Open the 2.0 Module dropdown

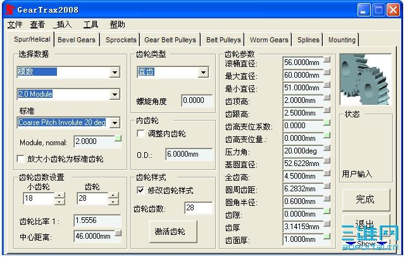point(115,94)
